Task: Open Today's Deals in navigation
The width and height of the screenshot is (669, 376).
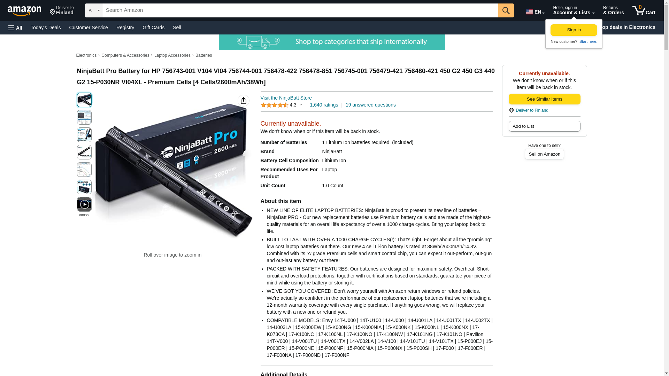Action: click(x=46, y=28)
